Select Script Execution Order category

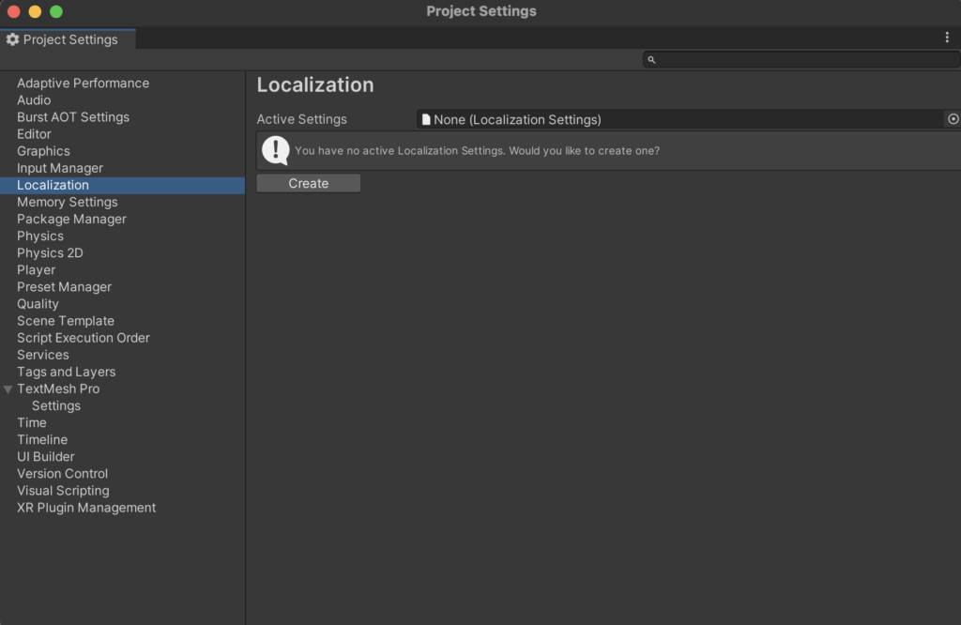[84, 338]
